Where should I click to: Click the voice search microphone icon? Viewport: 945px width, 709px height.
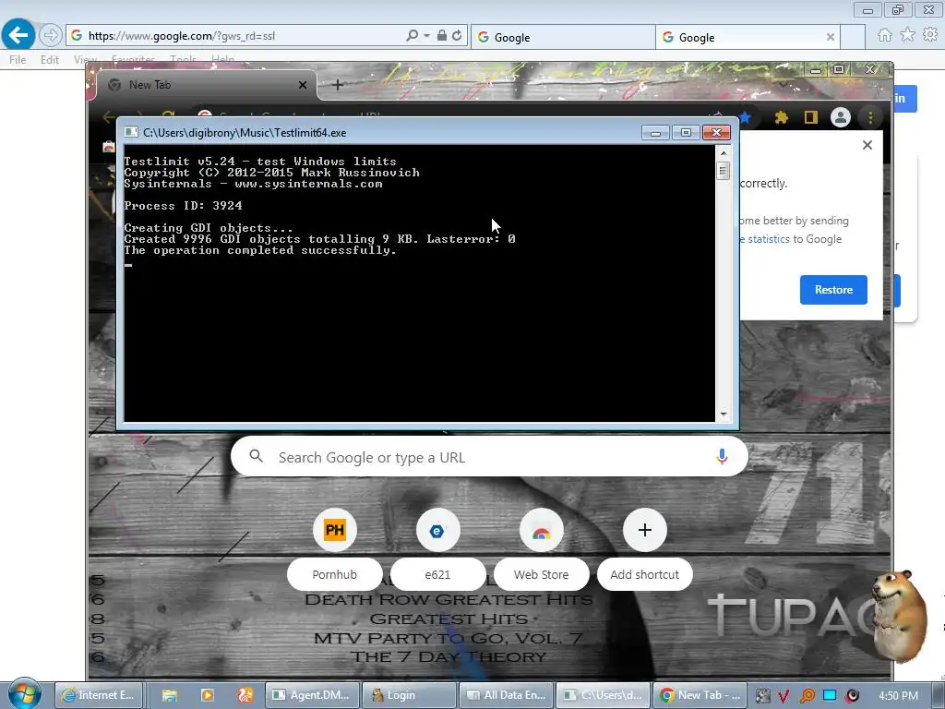tap(722, 457)
